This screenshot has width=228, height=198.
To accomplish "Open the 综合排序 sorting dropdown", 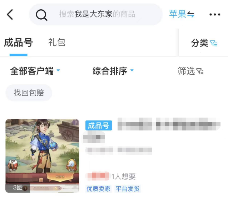I will 113,71.
